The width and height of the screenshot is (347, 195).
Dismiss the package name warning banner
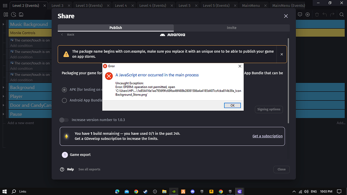point(282,55)
